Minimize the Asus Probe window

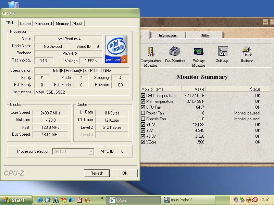[266, 22]
